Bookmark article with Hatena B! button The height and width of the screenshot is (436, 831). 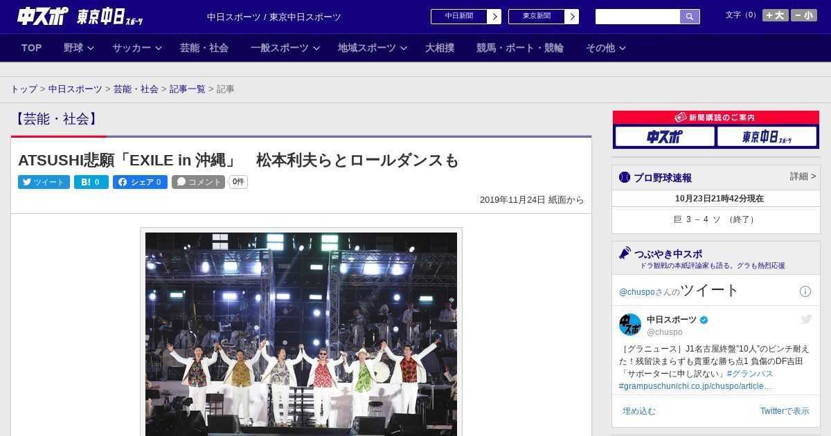[x=91, y=182]
